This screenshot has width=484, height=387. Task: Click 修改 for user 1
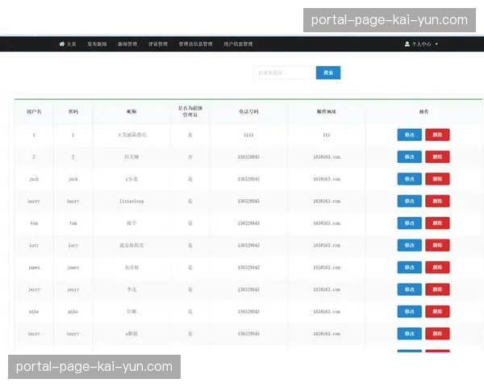409,135
